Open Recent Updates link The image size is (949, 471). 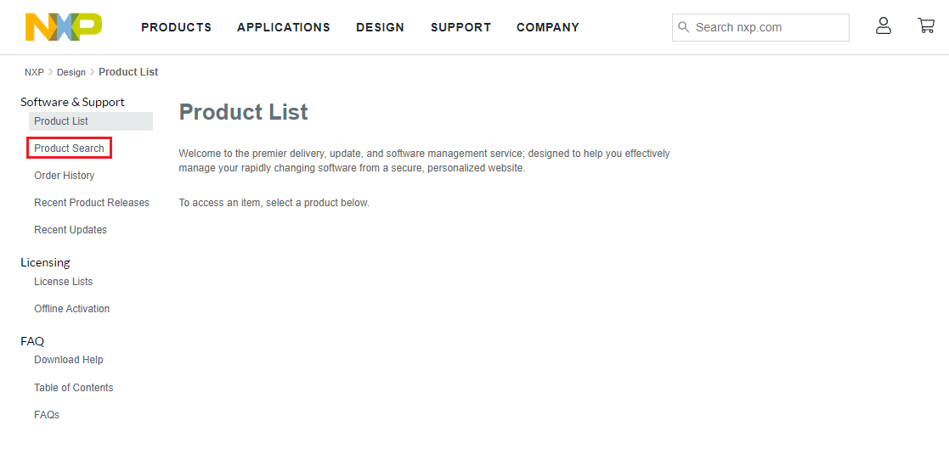[x=71, y=230]
